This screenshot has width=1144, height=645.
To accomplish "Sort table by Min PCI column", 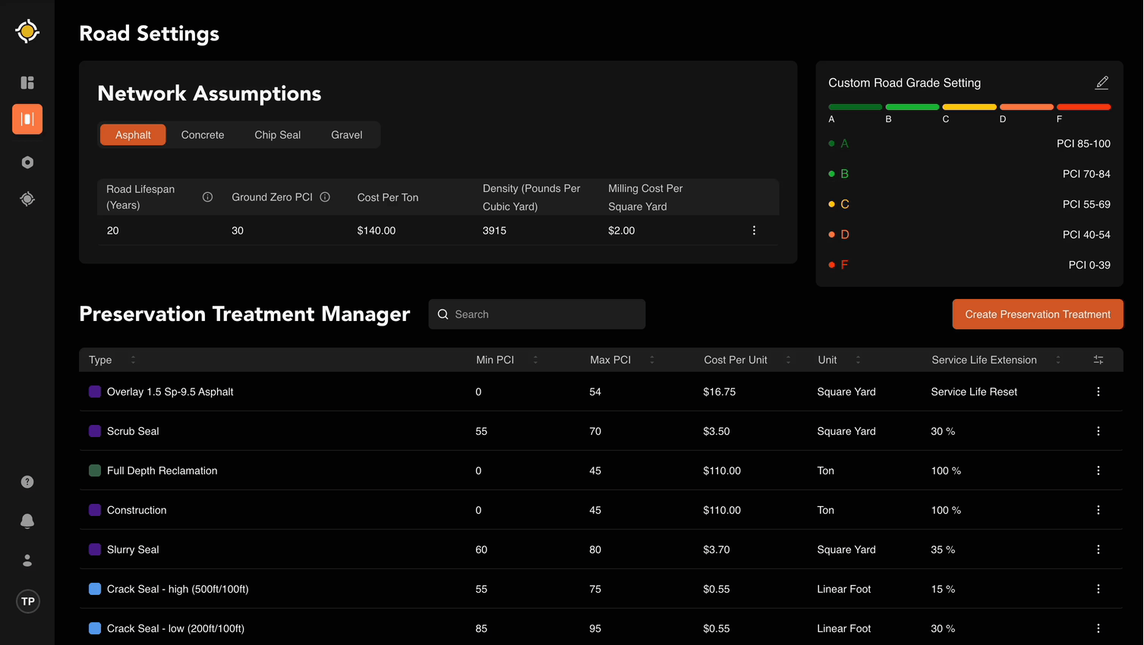I will point(535,360).
